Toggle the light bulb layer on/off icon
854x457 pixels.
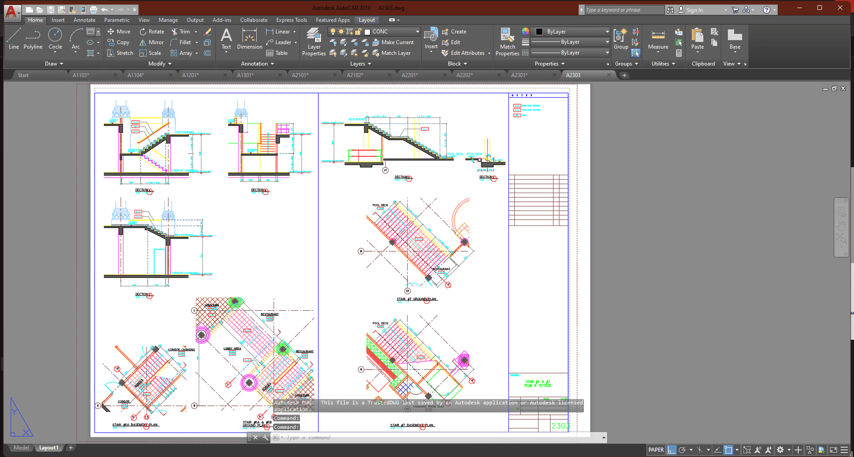pyautogui.click(x=333, y=32)
